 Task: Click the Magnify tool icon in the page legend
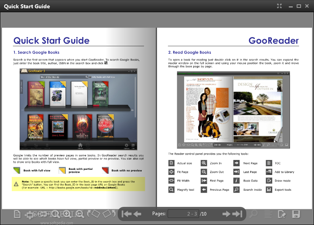(x=172, y=190)
